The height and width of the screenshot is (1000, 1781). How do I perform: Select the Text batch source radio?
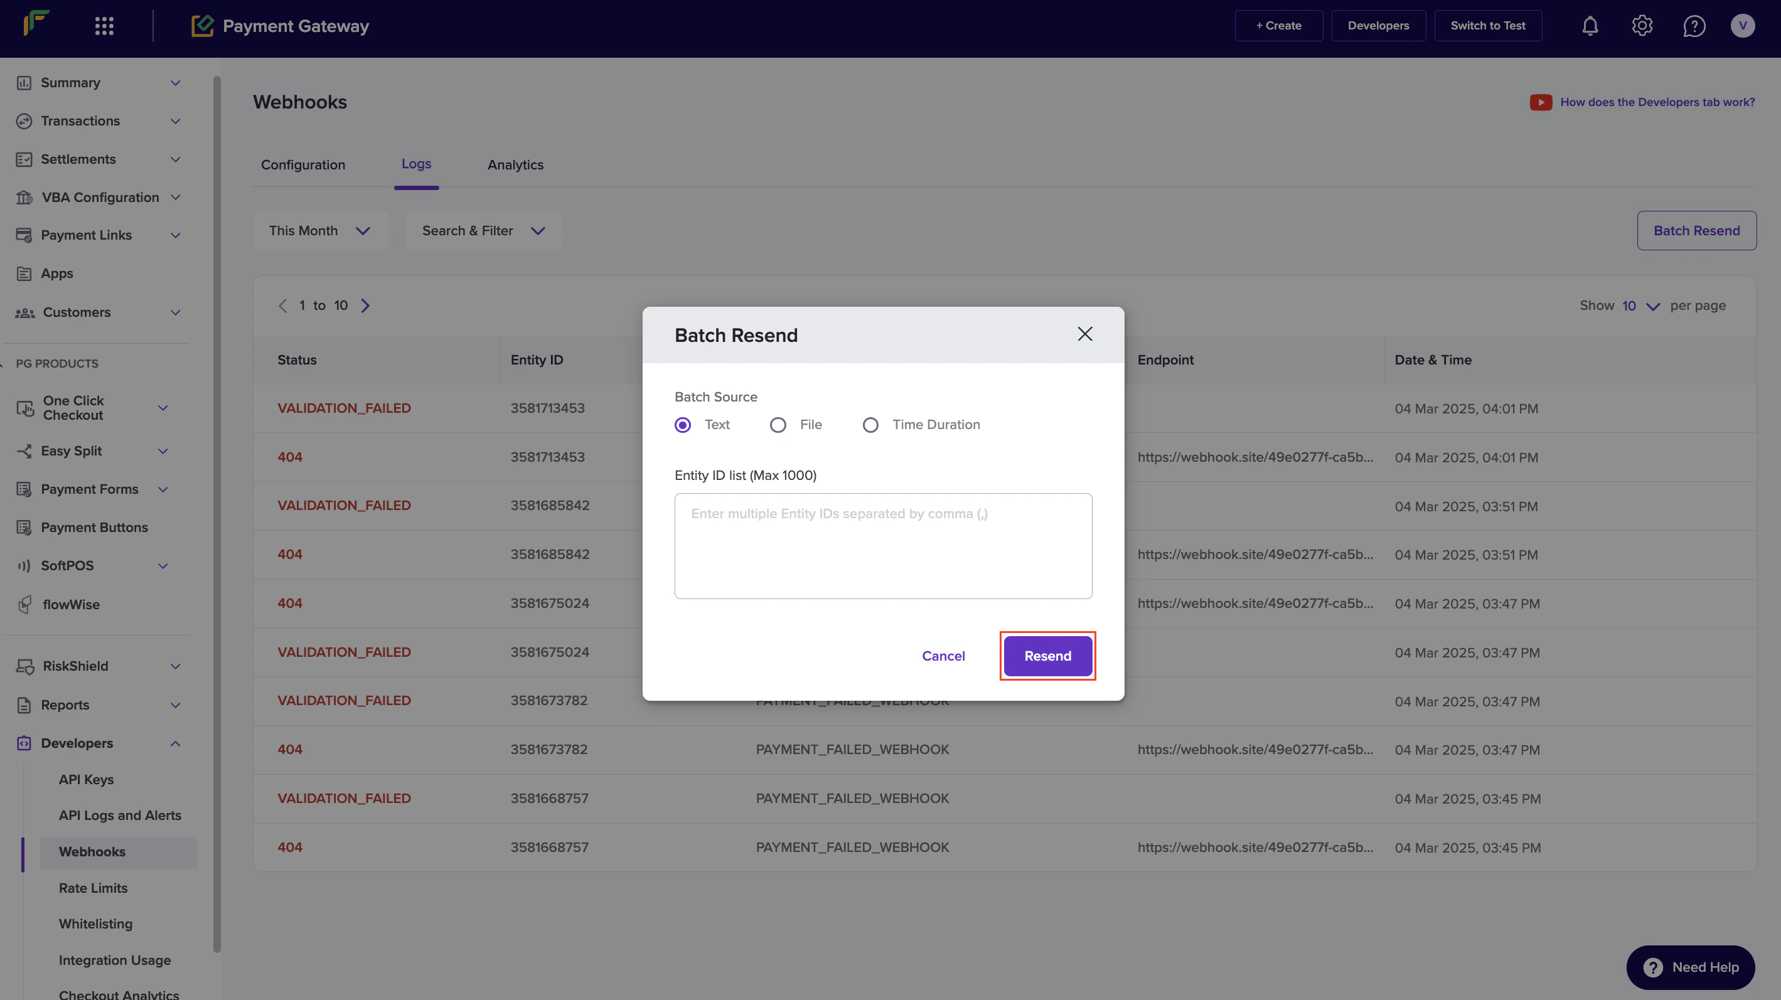coord(682,424)
